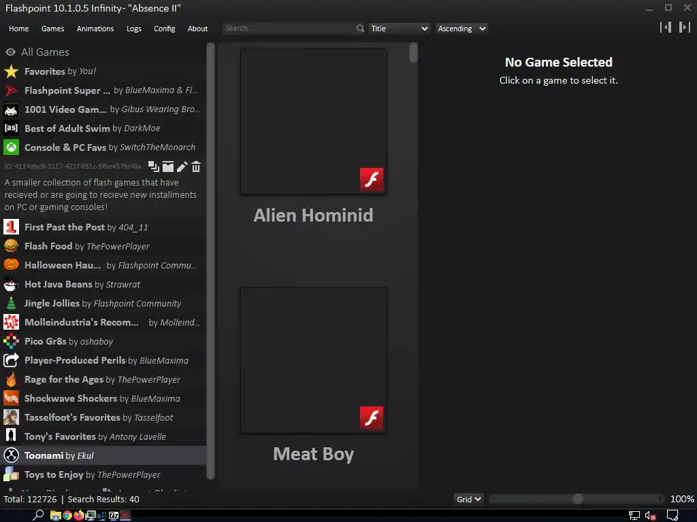Click the playlist sidebar scrollbar
This screenshot has width=697, height=522.
211,261
